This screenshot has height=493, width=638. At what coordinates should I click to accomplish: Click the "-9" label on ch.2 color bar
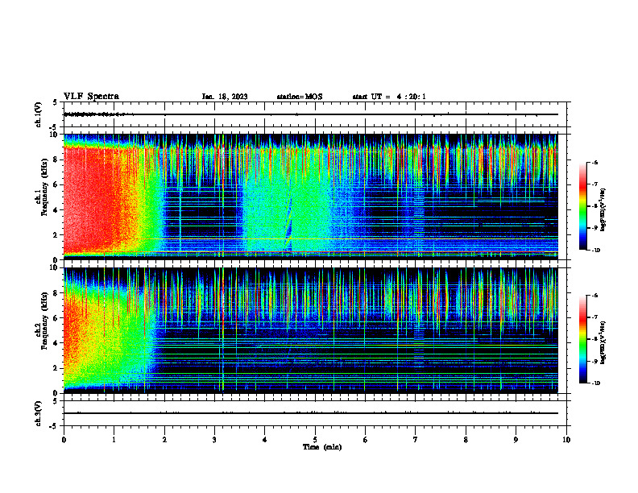[594, 361]
